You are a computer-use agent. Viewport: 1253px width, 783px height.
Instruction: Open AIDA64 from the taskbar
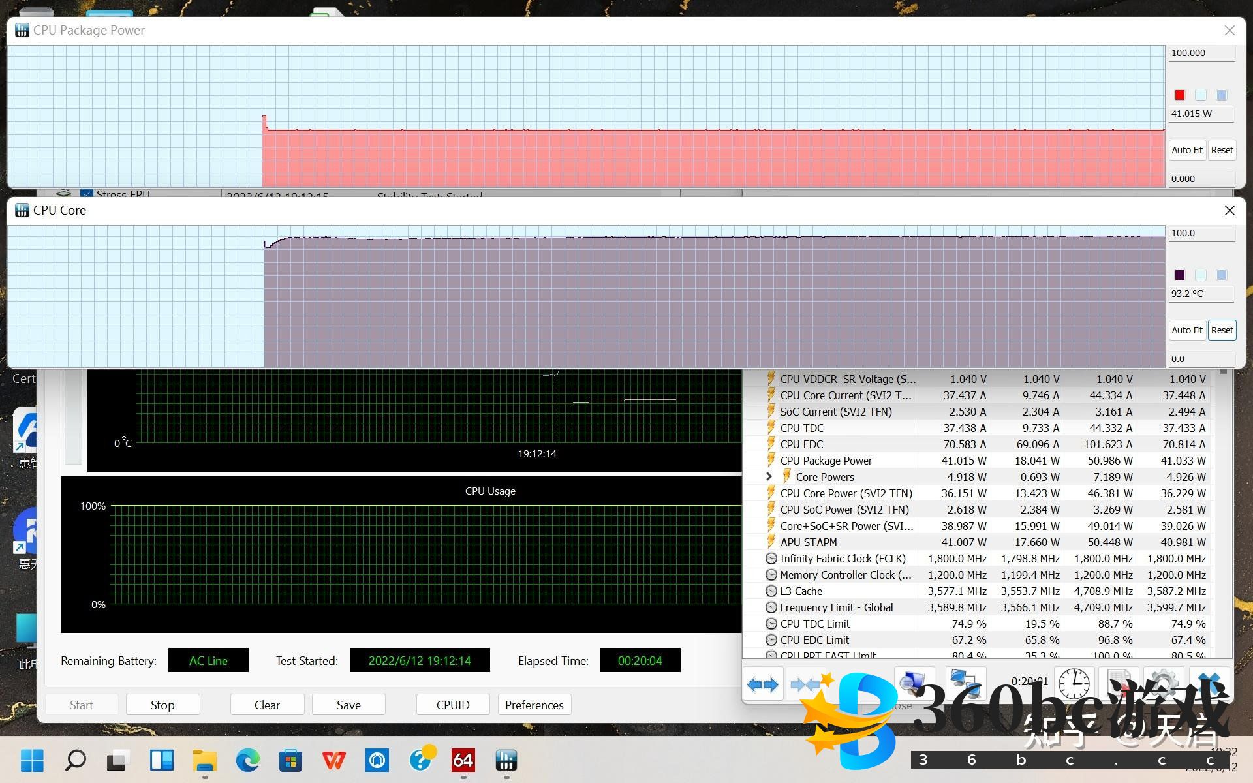coord(463,760)
